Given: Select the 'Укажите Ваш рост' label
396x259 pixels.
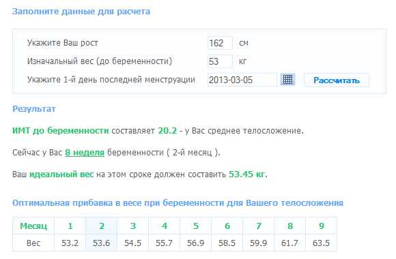Looking at the screenshot, I should [63, 43].
